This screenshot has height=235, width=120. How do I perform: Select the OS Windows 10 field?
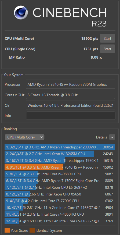71,105
